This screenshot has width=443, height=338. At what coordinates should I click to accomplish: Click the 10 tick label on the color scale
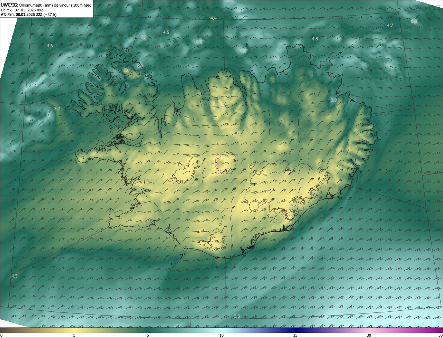[x=221, y=335]
